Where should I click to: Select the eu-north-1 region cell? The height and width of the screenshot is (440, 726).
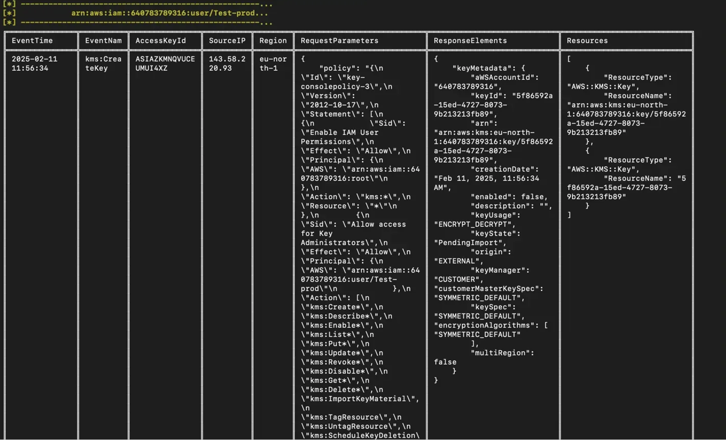tap(273, 64)
